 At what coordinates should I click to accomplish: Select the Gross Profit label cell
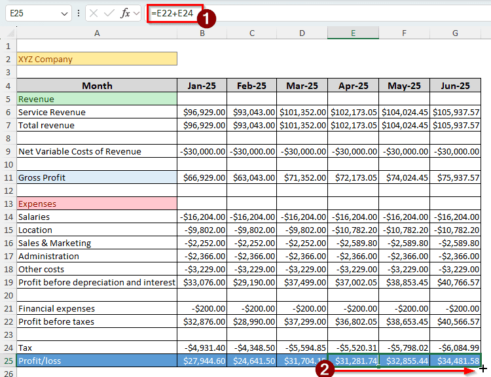coord(97,177)
